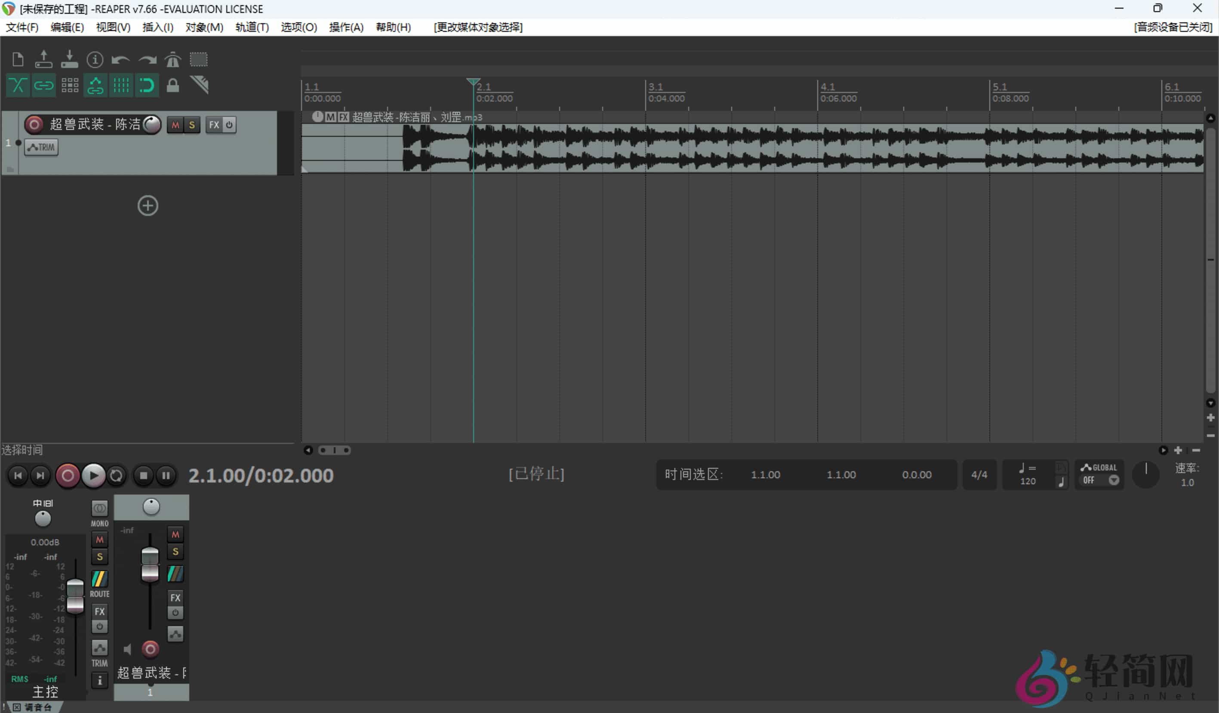This screenshot has width=1219, height=713.
Task: Click the save project toolbar icon
Action: pyautogui.click(x=69, y=59)
